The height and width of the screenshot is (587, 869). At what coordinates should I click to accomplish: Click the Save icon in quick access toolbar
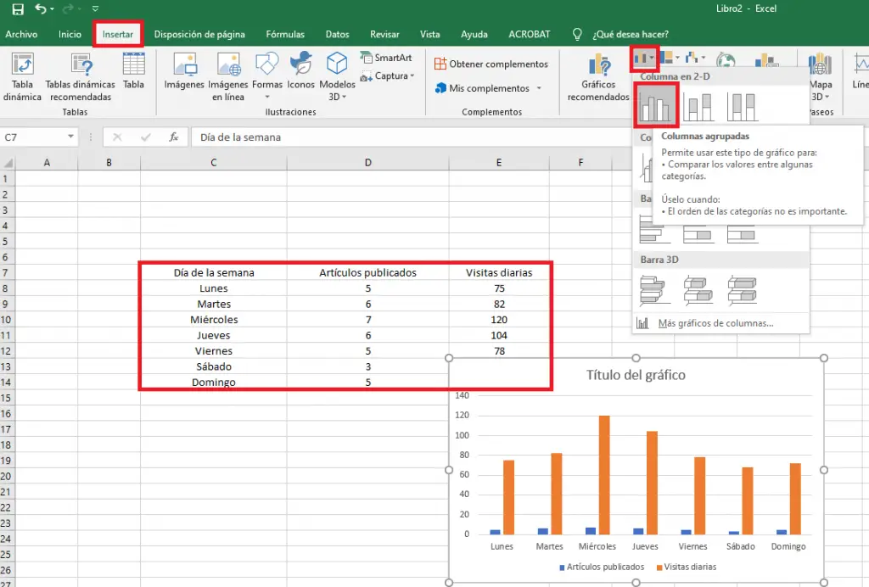[18, 9]
